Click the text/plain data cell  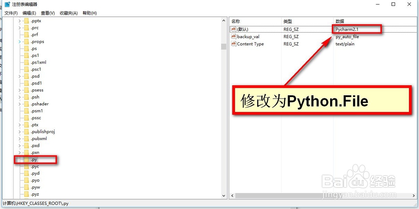click(x=345, y=44)
